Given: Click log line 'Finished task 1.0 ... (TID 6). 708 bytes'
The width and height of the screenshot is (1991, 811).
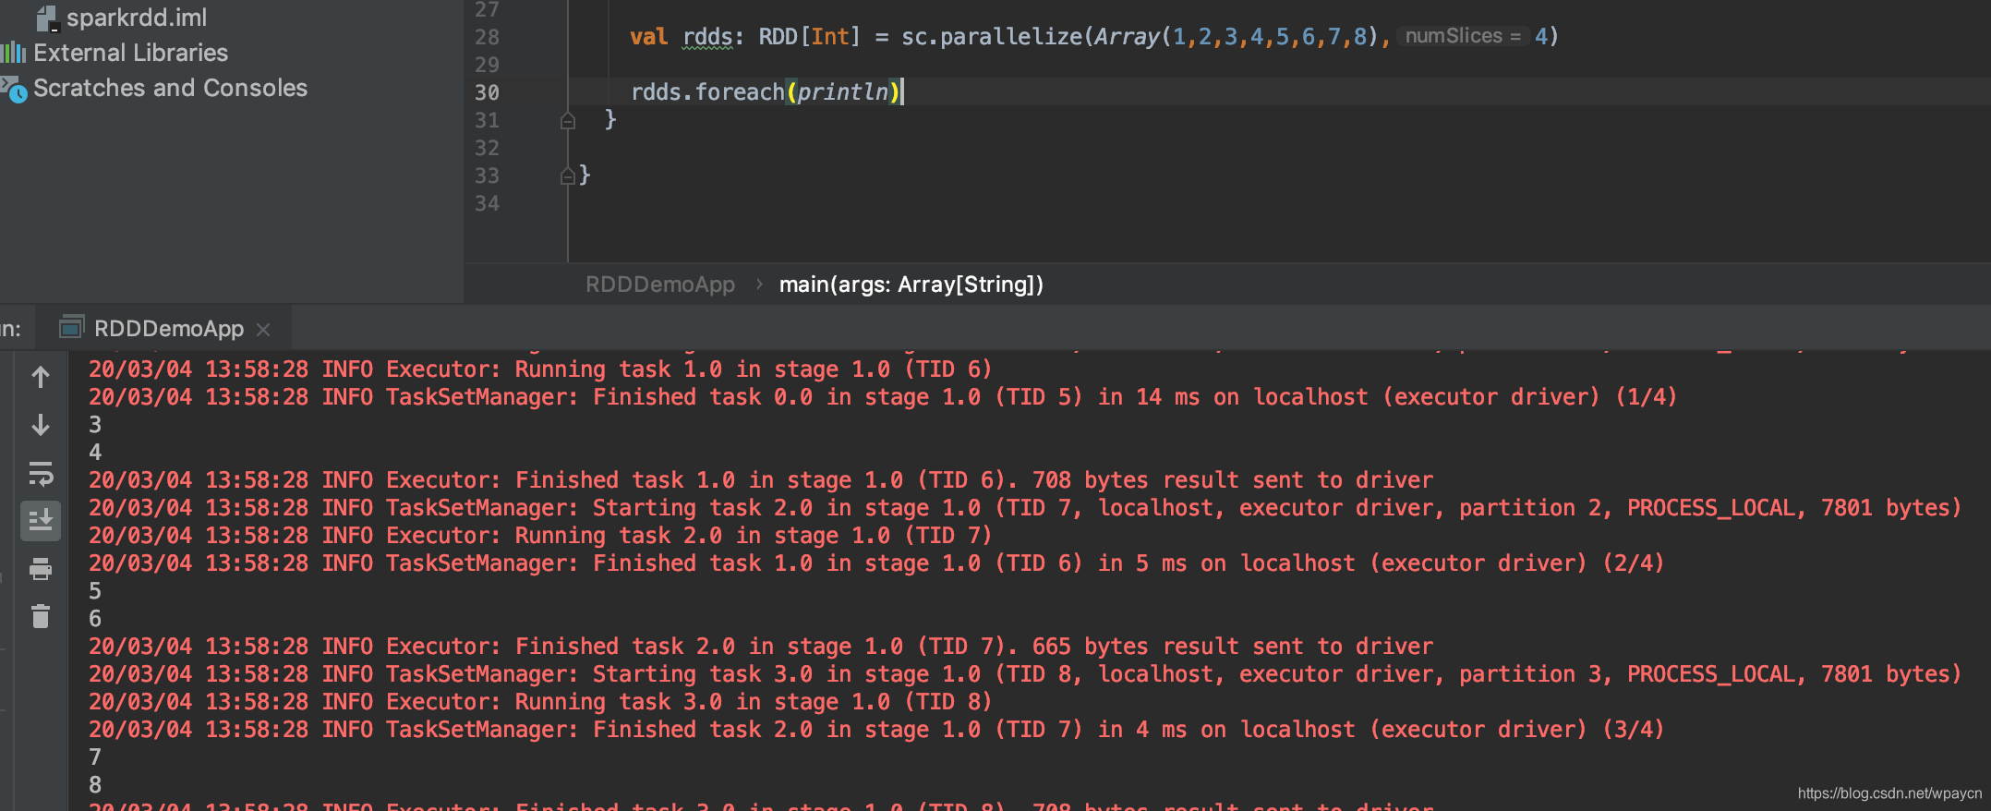Looking at the screenshot, I should pos(761,480).
